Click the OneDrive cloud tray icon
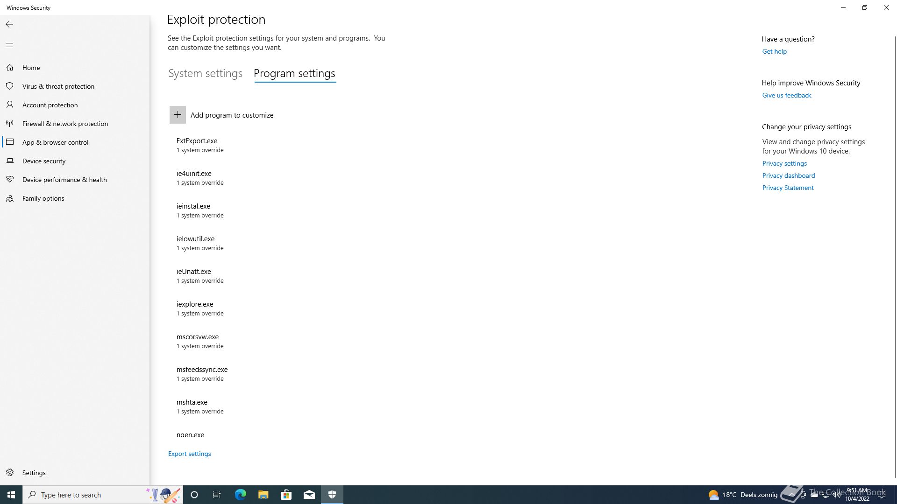 point(814,495)
